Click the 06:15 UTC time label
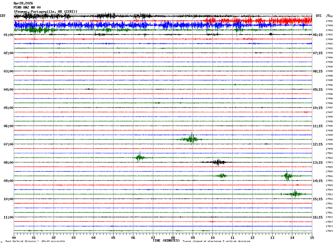This screenshot has width=334, height=245. [x=318, y=35]
